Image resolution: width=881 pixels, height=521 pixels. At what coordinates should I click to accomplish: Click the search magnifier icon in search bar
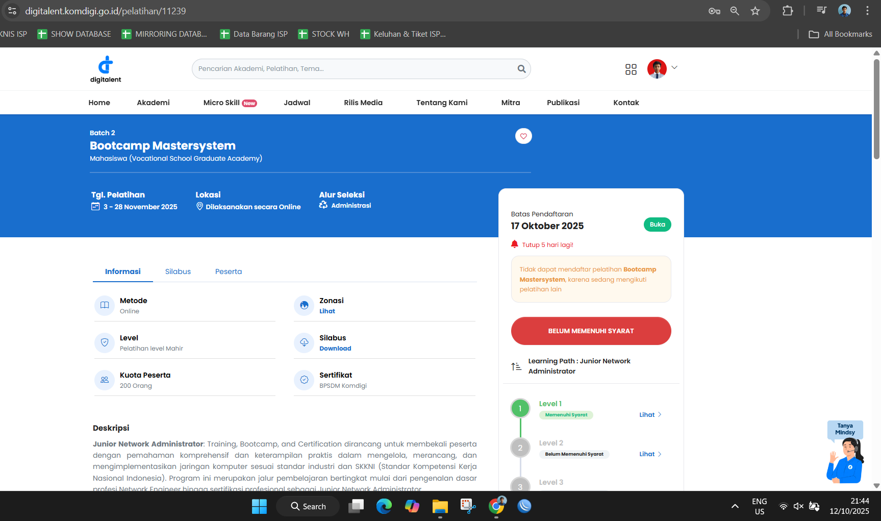[x=521, y=69]
